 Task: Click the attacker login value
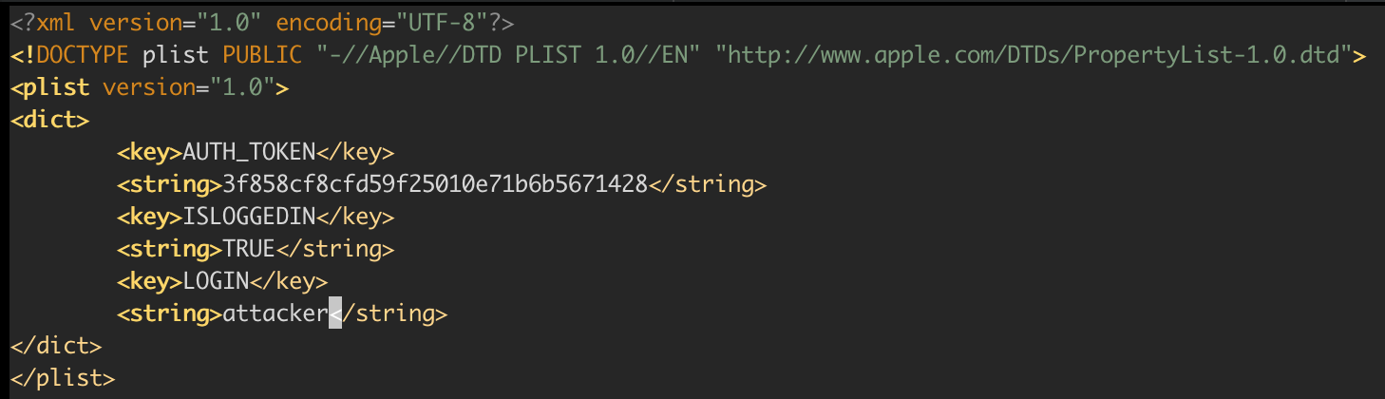[275, 313]
